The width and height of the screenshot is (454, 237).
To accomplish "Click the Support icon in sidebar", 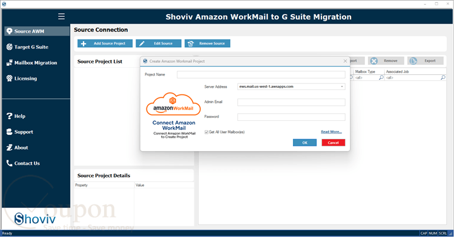I will (9, 132).
